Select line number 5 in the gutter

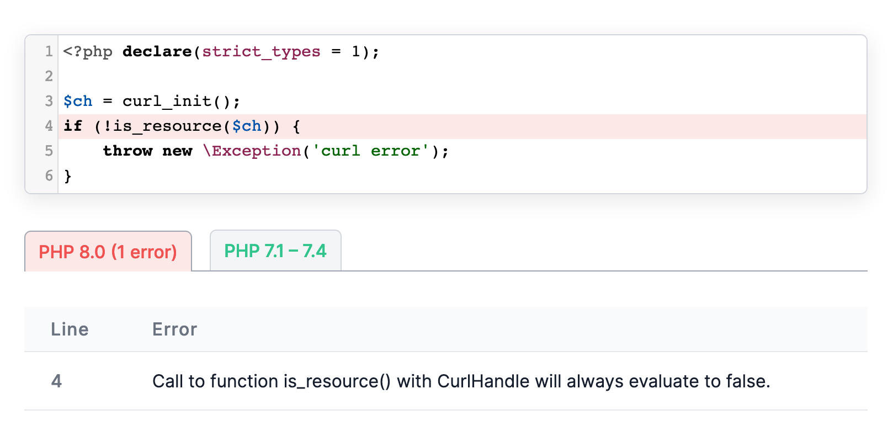49,151
